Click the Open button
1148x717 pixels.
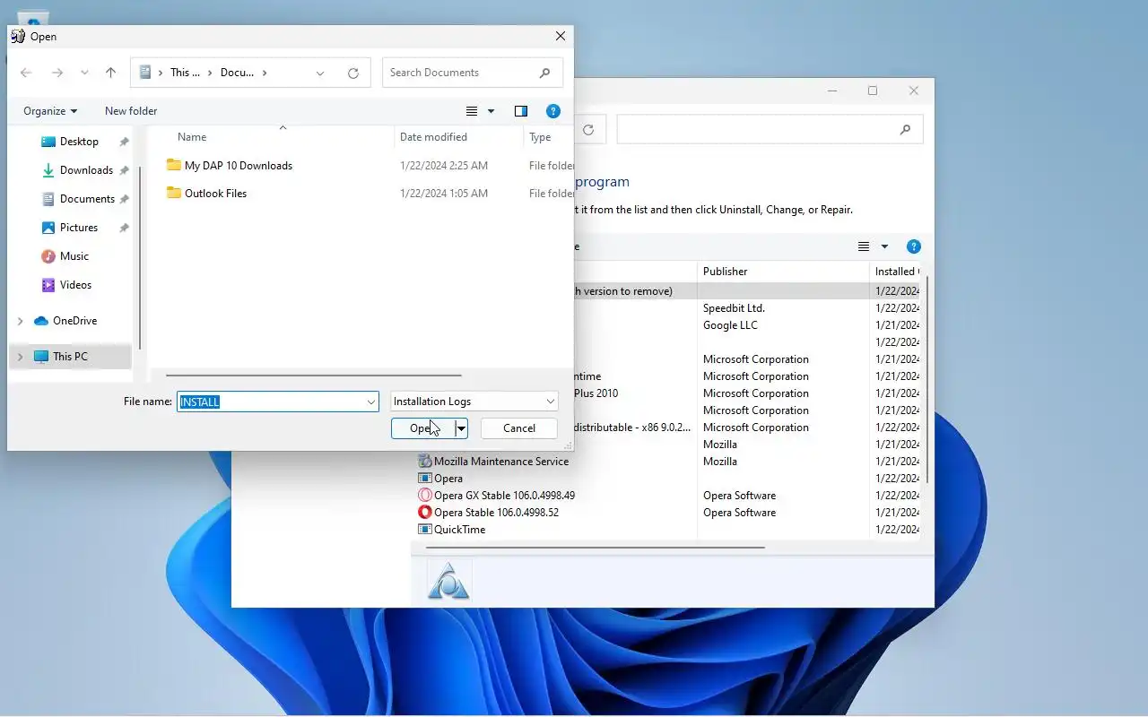(423, 428)
